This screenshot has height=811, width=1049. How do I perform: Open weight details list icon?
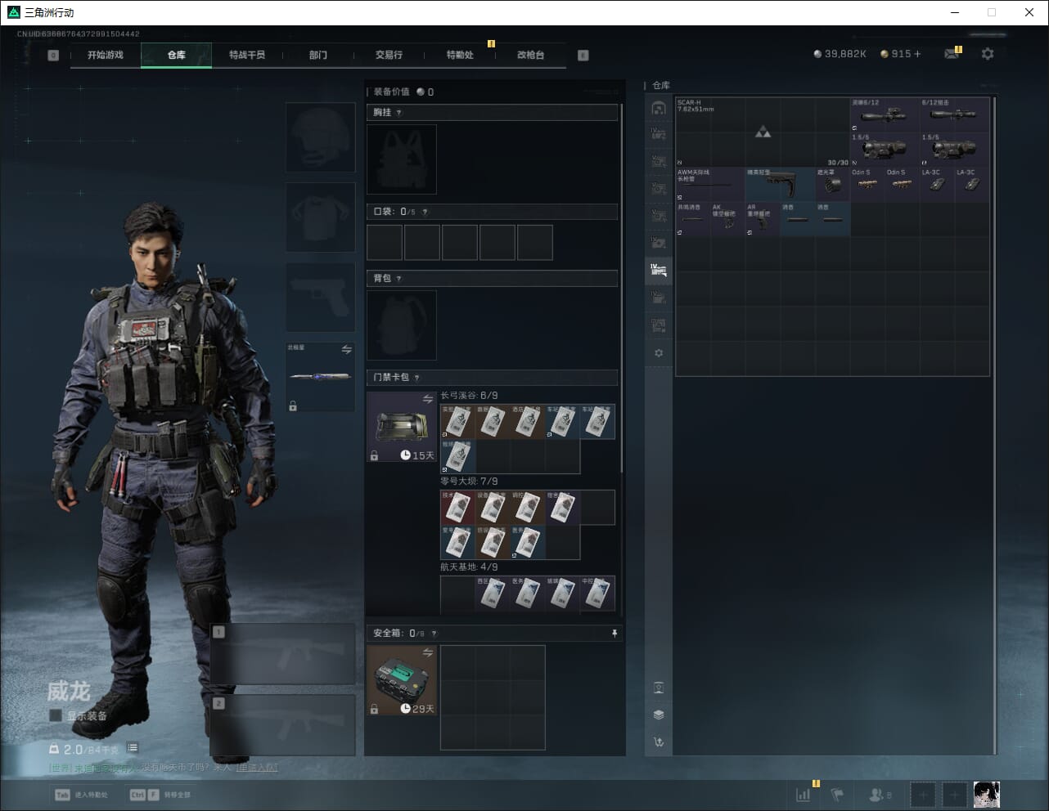[133, 748]
